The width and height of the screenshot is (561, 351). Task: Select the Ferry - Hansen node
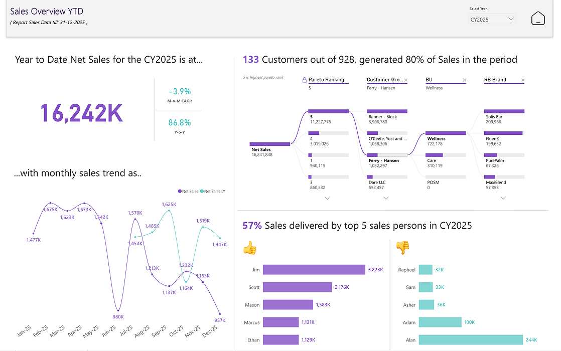point(387,155)
